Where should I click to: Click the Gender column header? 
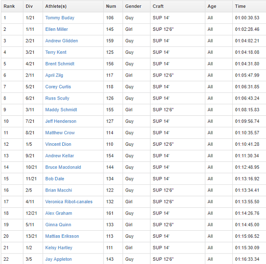click(x=133, y=6)
